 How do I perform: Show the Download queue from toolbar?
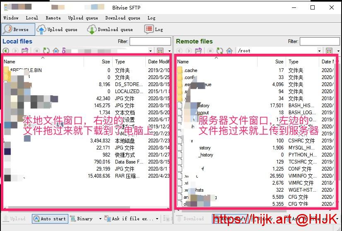[110, 29]
